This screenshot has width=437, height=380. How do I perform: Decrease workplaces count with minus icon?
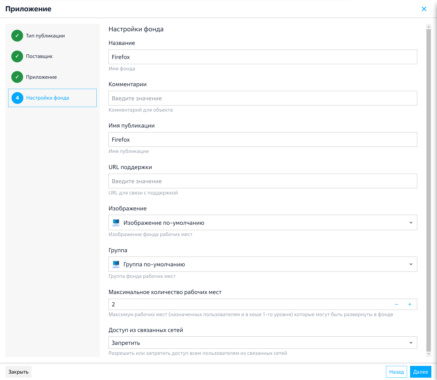[x=396, y=304]
